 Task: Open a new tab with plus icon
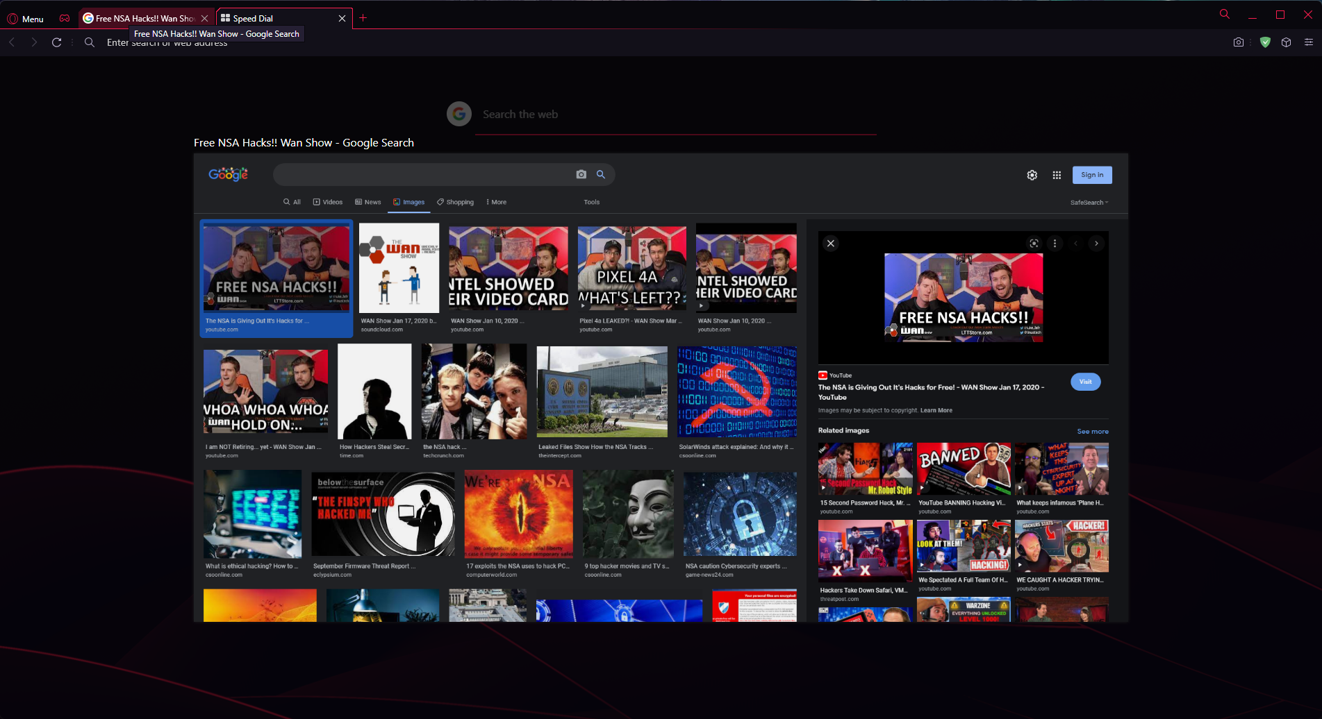pos(363,18)
